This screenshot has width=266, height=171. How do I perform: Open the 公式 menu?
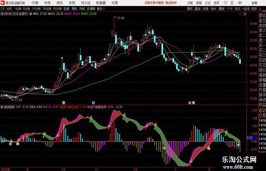(208, 3)
